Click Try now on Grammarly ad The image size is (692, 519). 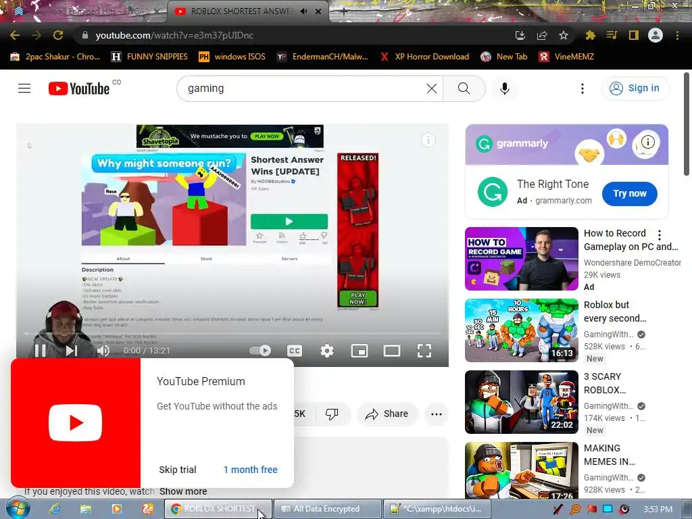pyautogui.click(x=629, y=193)
